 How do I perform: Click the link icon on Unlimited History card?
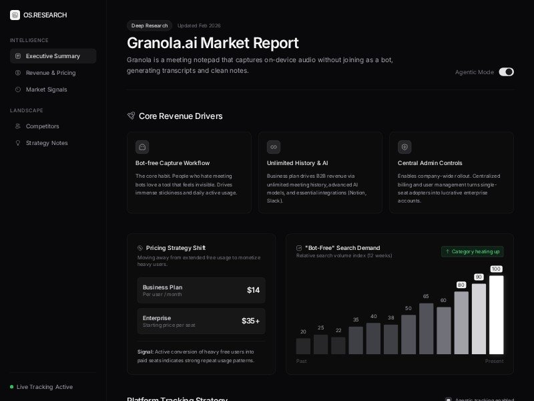(273, 147)
